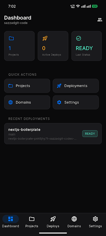Open the Deployments quick action

click(76, 86)
